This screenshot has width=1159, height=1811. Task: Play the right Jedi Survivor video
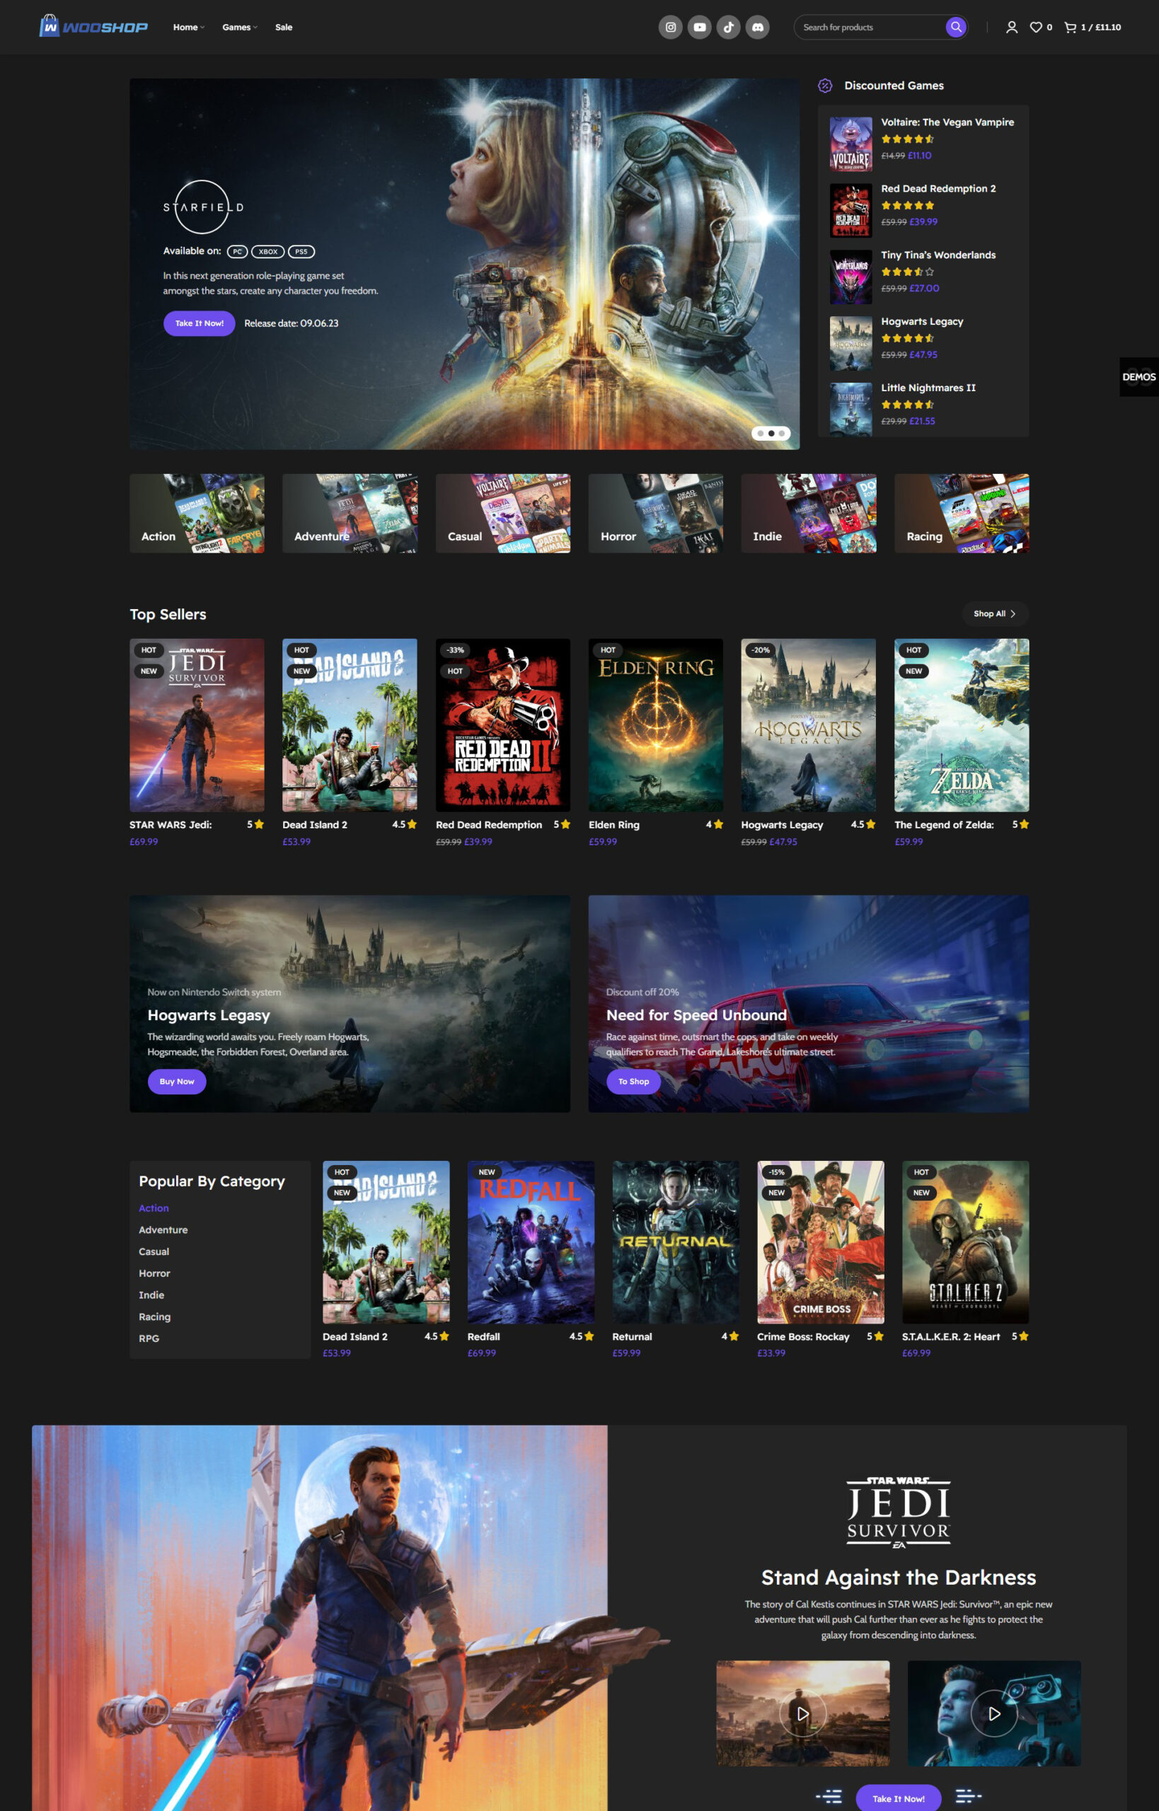pos(993,1713)
